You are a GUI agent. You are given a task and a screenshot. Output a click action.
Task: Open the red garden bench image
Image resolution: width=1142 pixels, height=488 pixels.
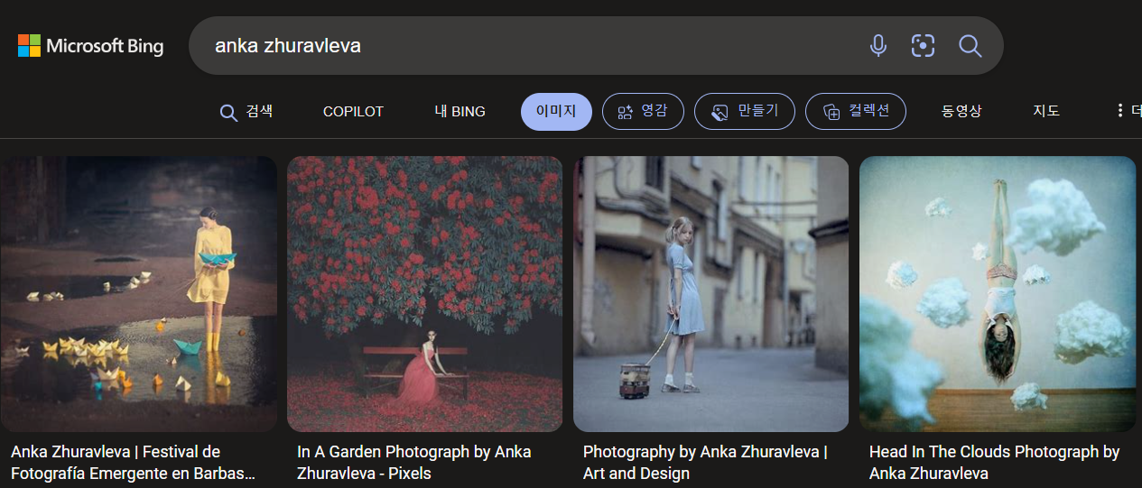coord(424,294)
